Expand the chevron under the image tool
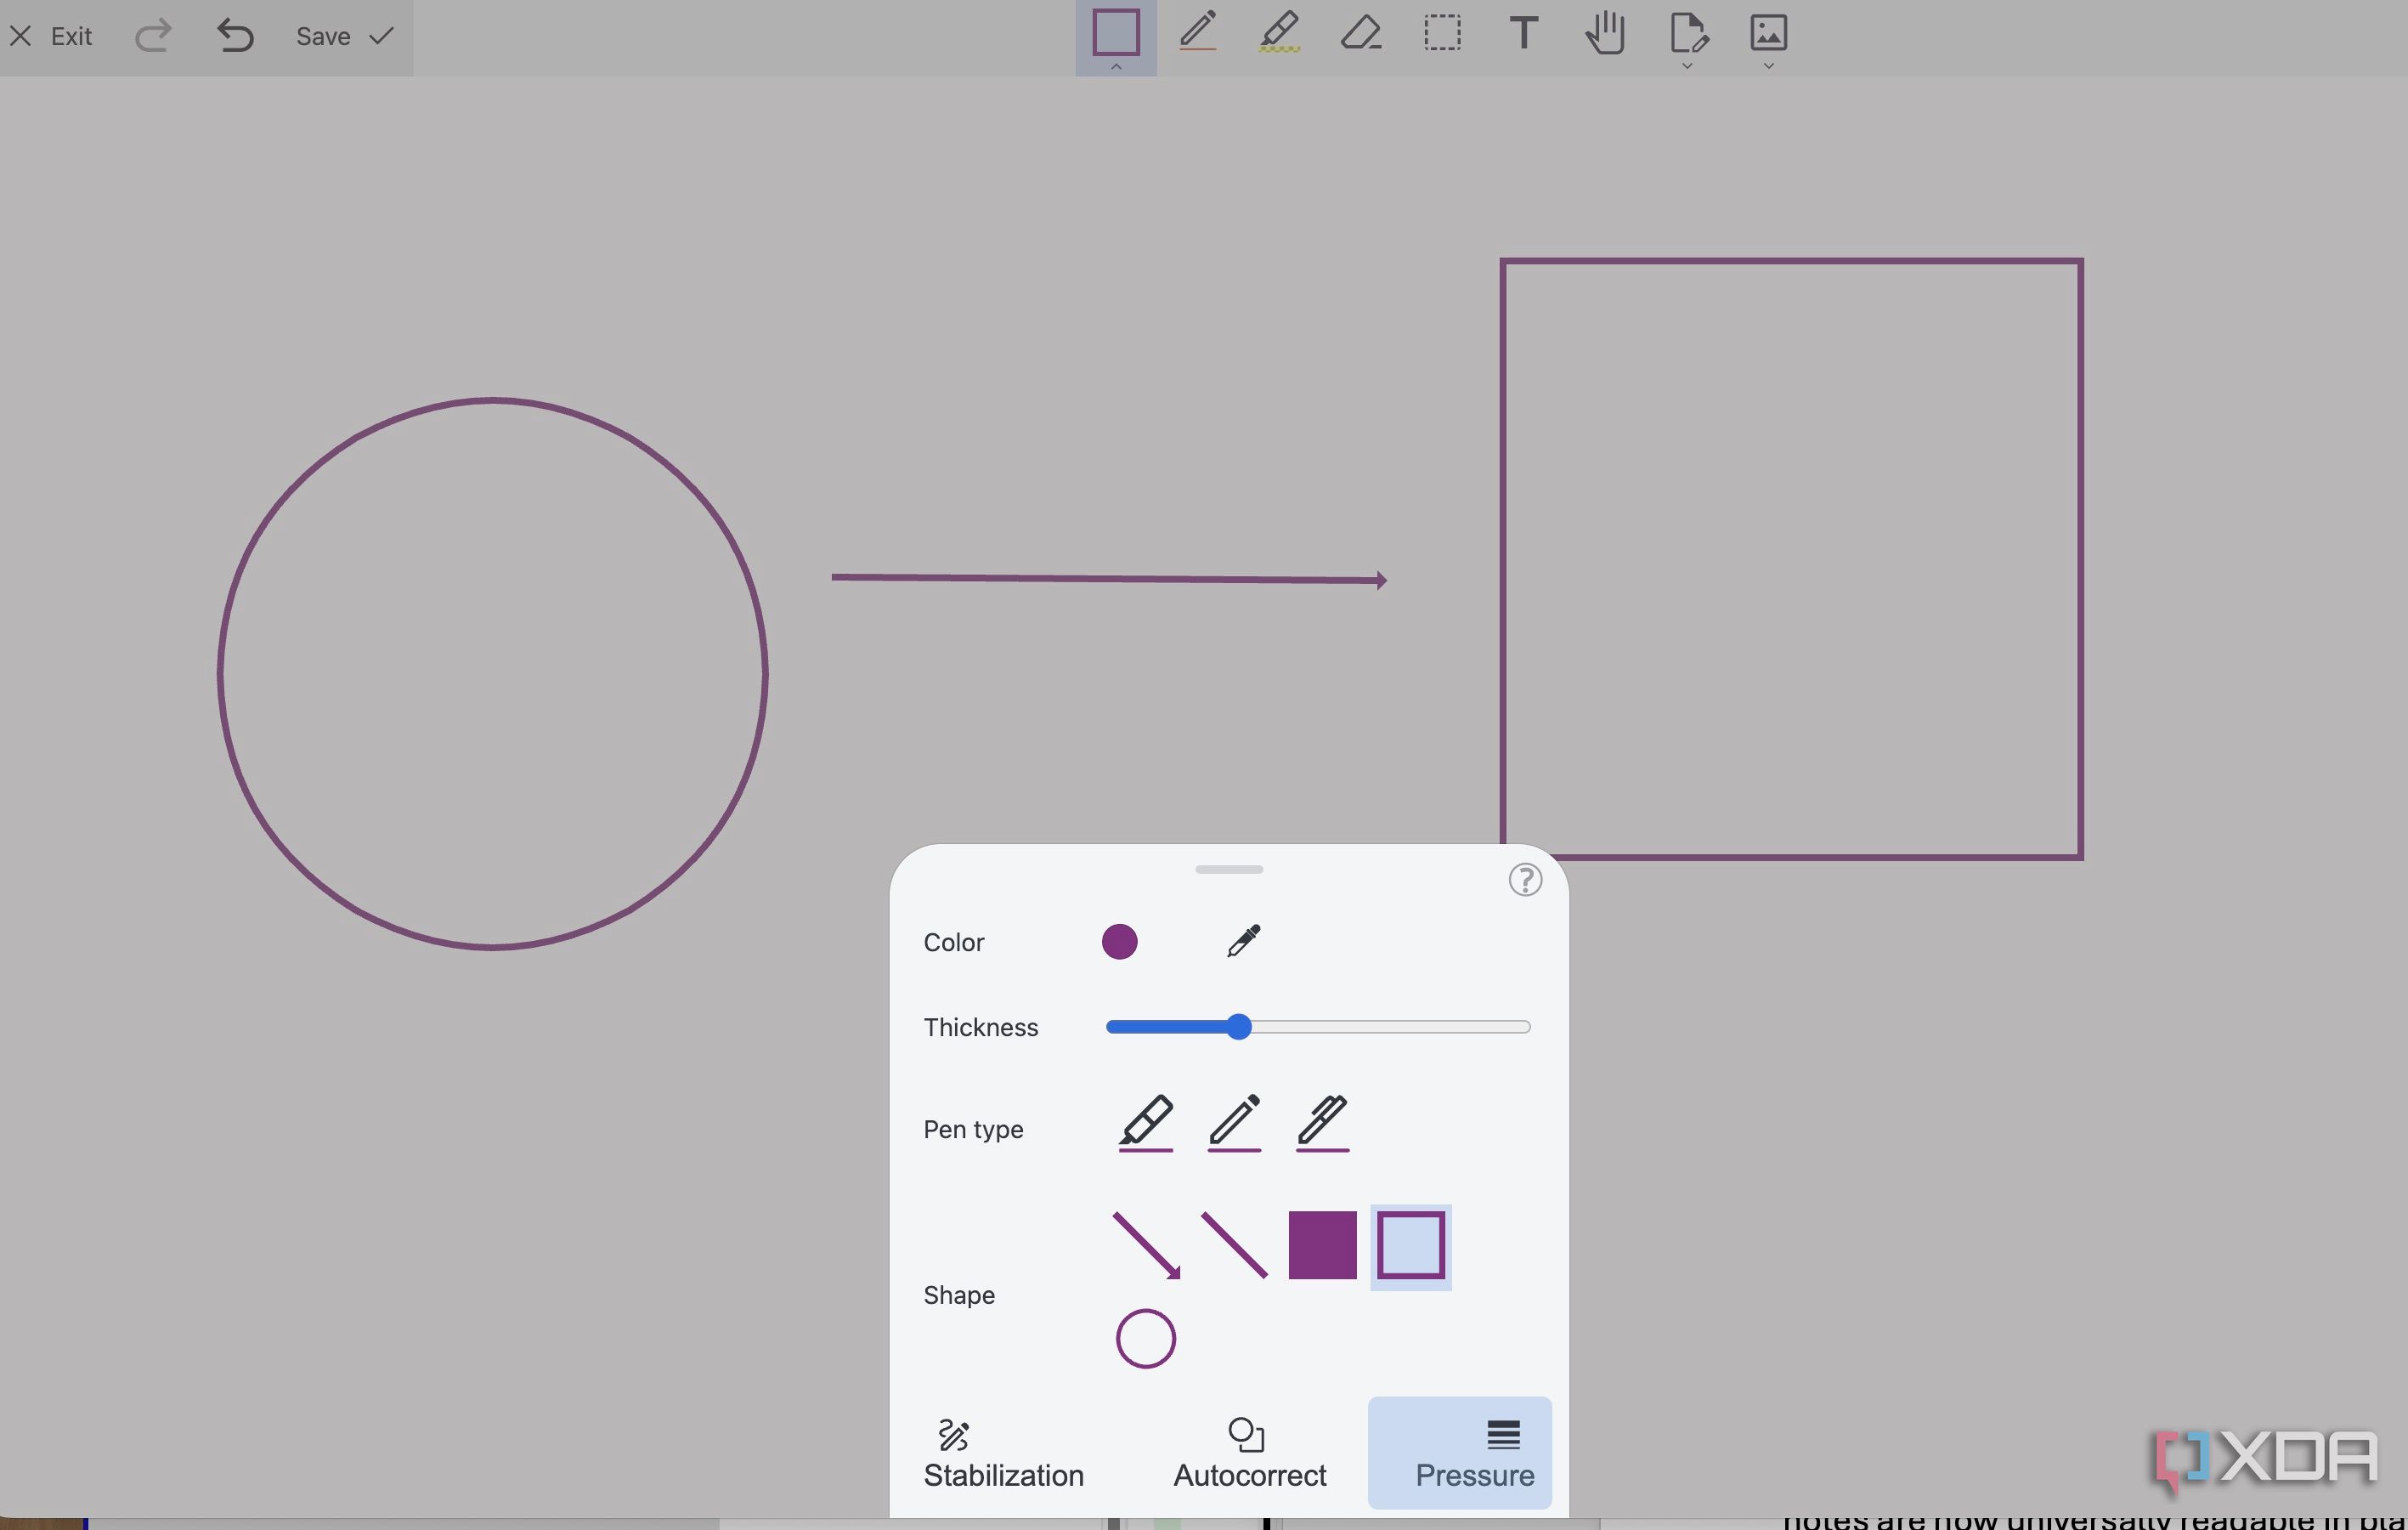This screenshot has width=2408, height=1530. pyautogui.click(x=1768, y=66)
